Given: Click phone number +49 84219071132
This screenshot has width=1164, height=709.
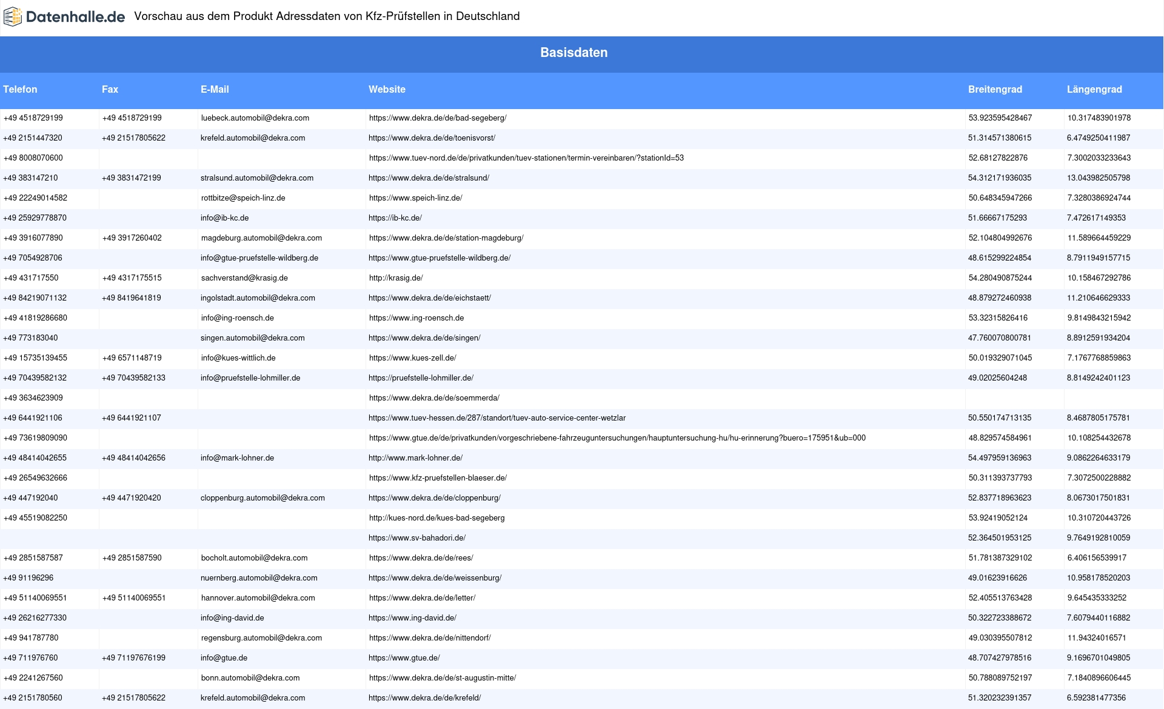Looking at the screenshot, I should [35, 298].
